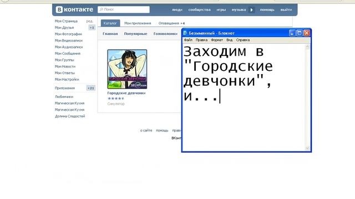Click the +1 friends counter badge
The width and height of the screenshot is (355, 199).
pos(92,28)
